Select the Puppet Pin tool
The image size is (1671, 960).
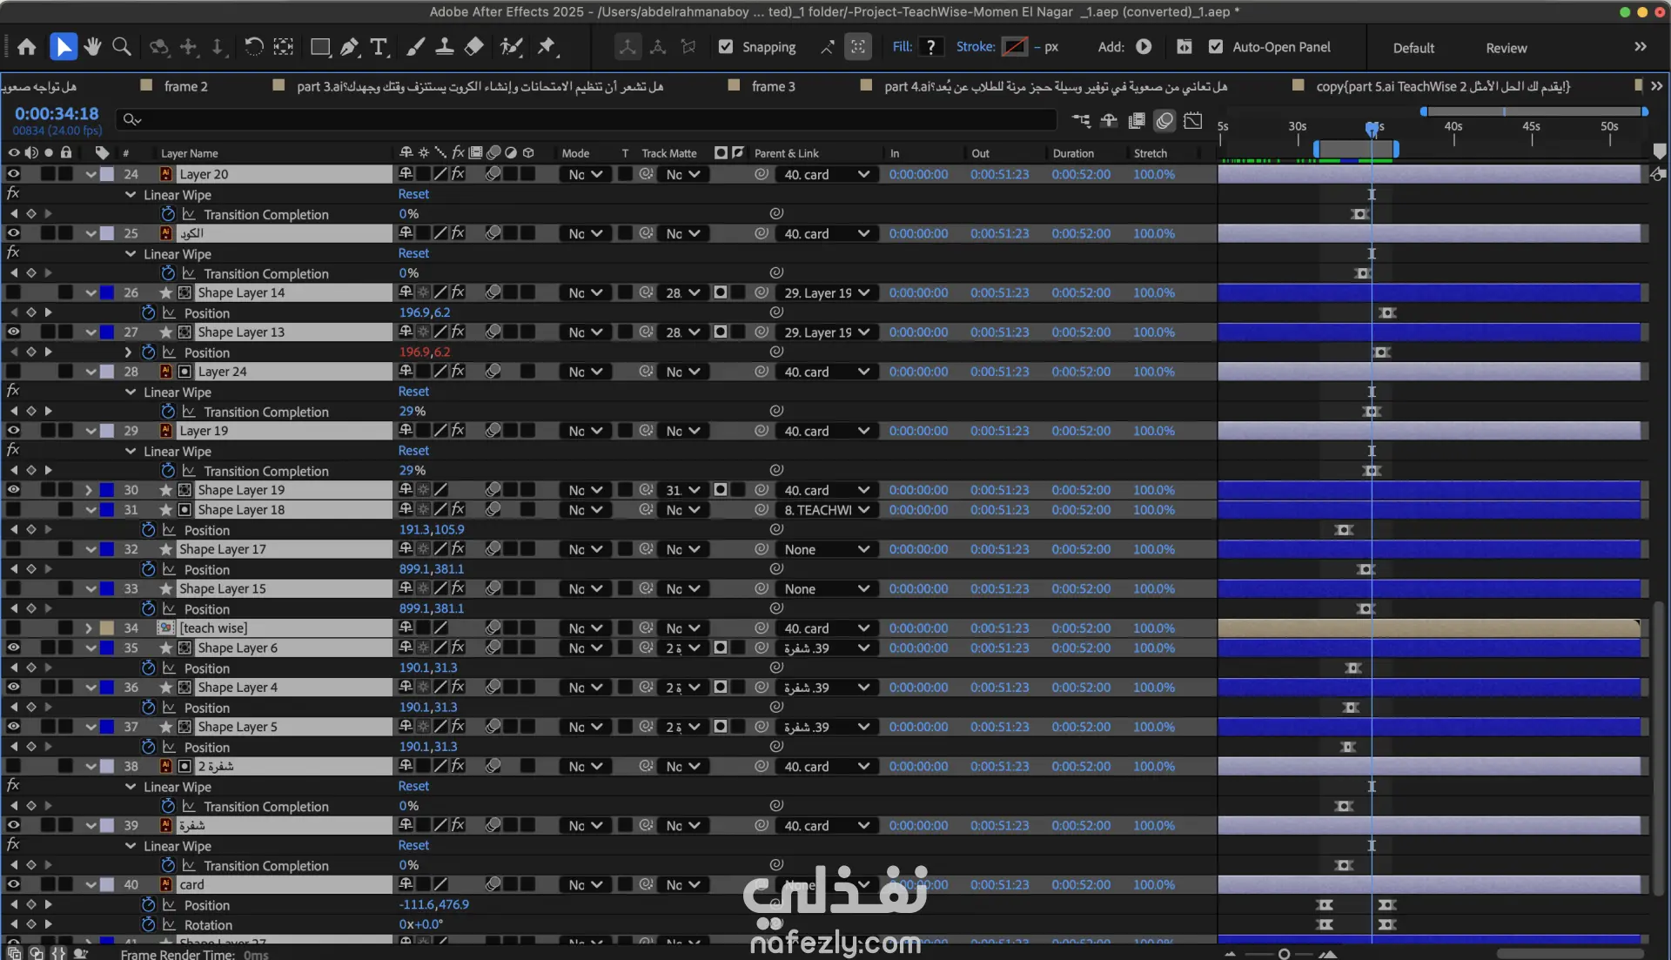(547, 47)
